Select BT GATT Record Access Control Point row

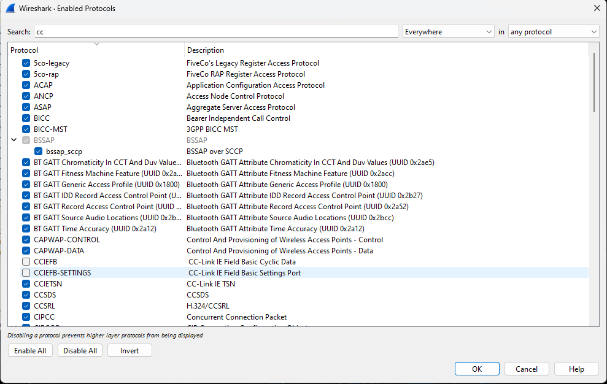coord(304,206)
